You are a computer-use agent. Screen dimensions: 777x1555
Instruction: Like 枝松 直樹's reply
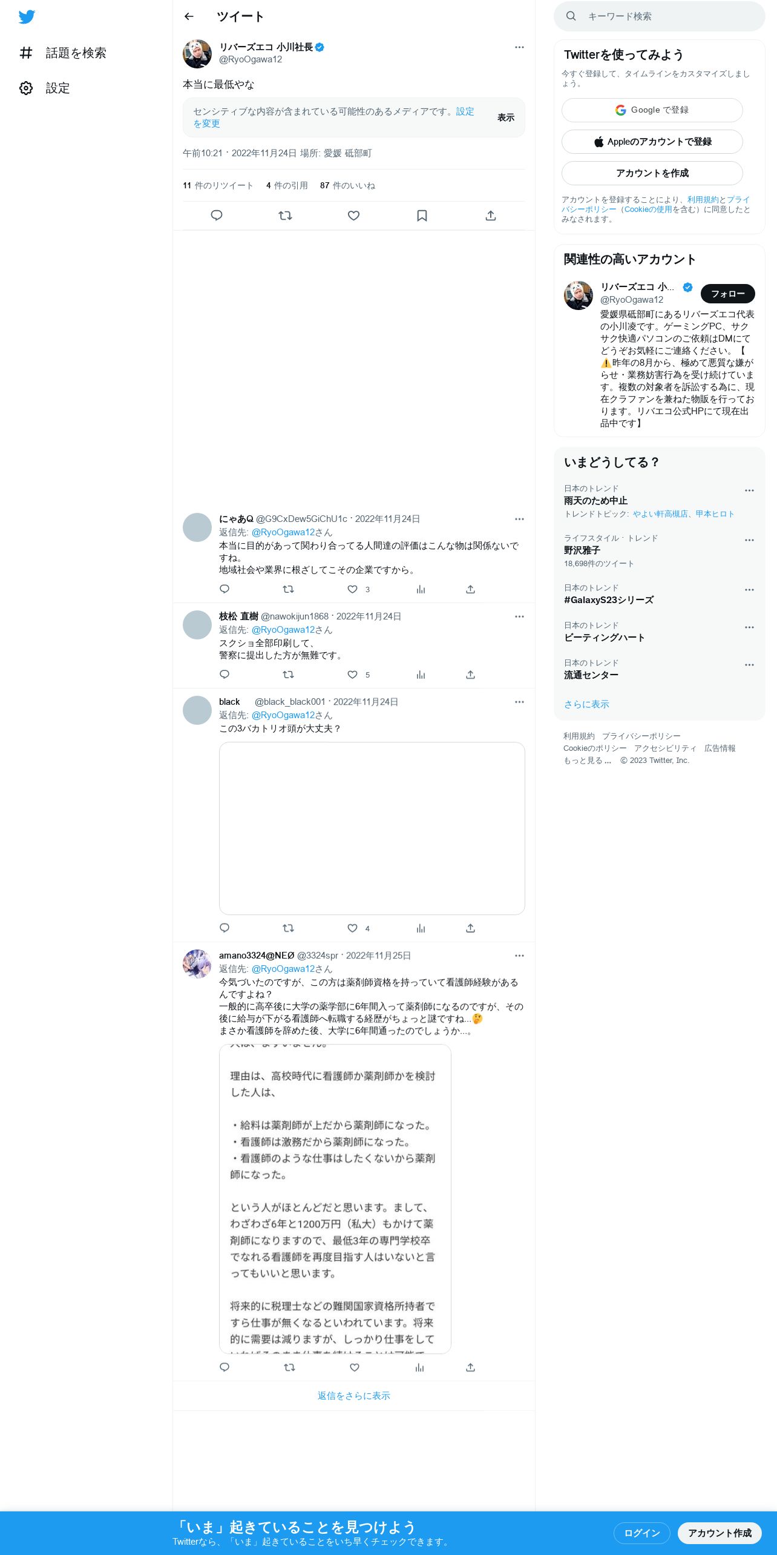(352, 675)
